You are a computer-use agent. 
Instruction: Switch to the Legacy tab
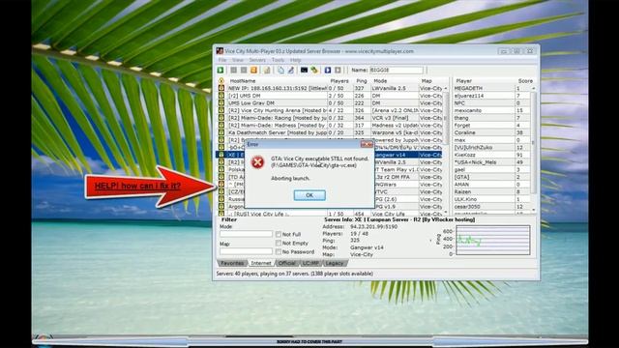pos(335,263)
